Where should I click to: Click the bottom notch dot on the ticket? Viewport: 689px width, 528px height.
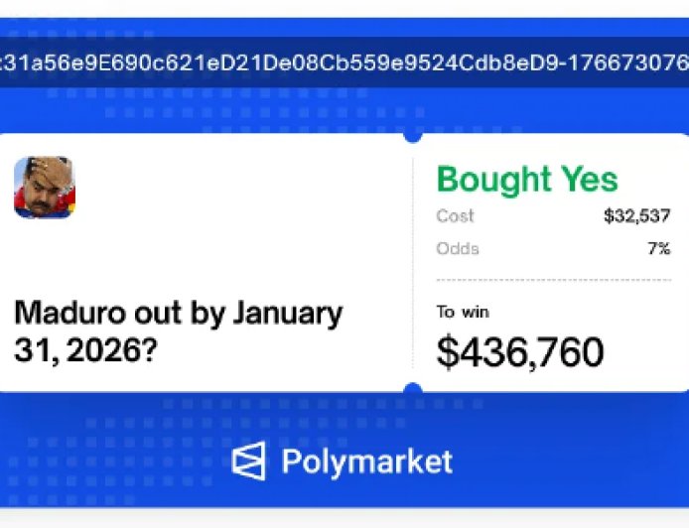(413, 390)
